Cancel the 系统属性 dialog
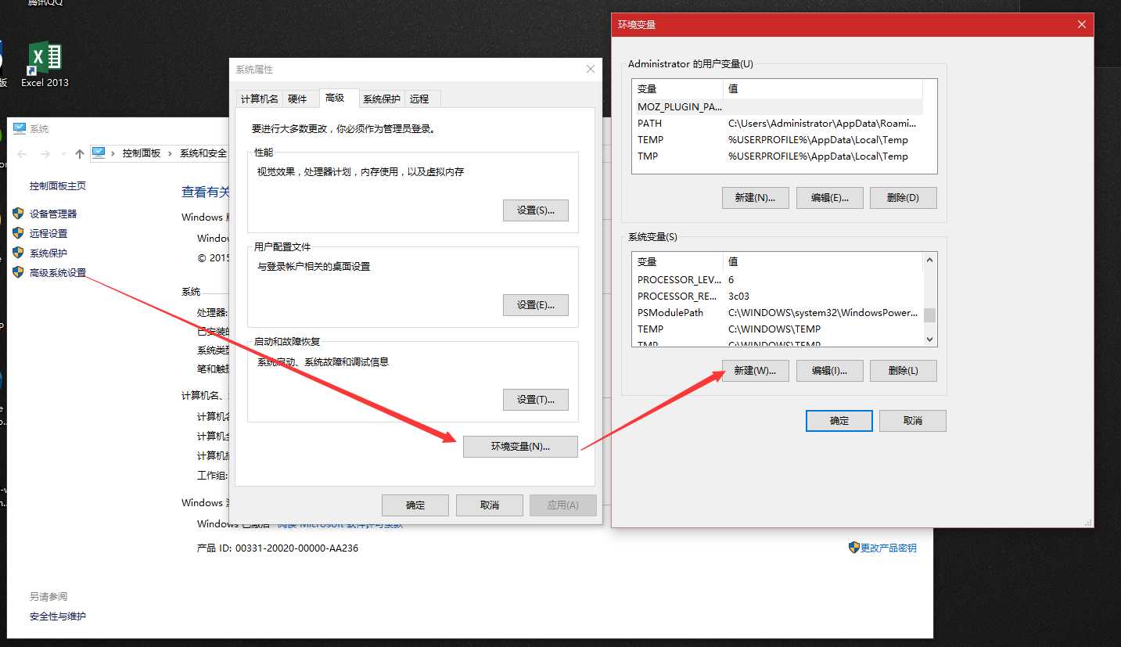 [490, 505]
